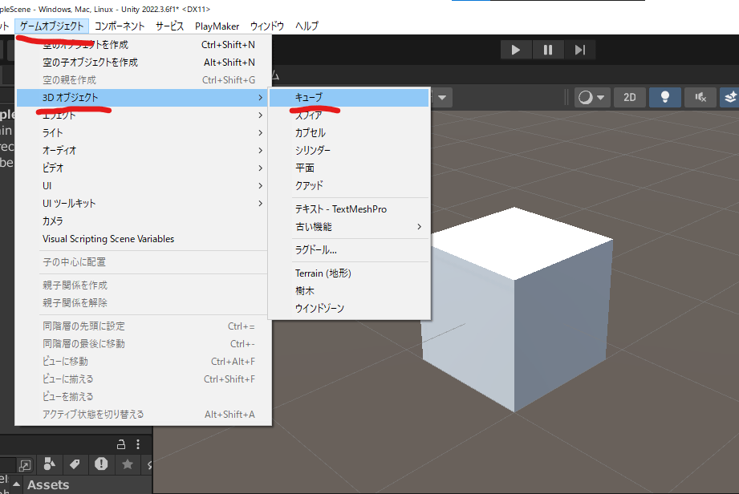
Task: Create a キューブ object
Action: 349,98
